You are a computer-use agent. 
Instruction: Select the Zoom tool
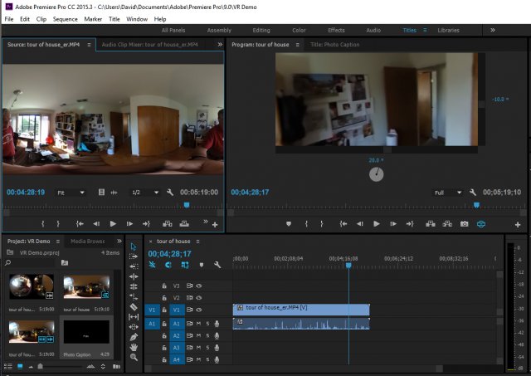[x=134, y=357]
